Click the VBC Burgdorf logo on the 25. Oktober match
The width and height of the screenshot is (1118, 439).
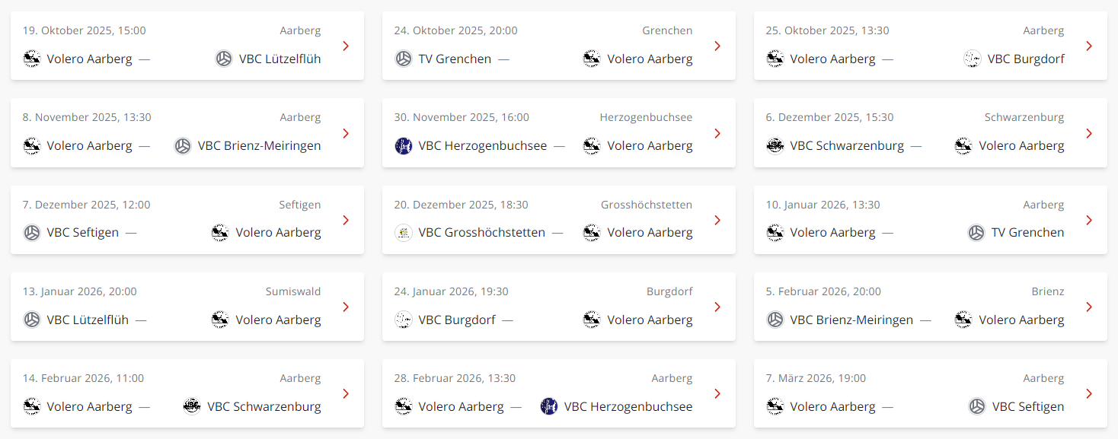tap(973, 59)
